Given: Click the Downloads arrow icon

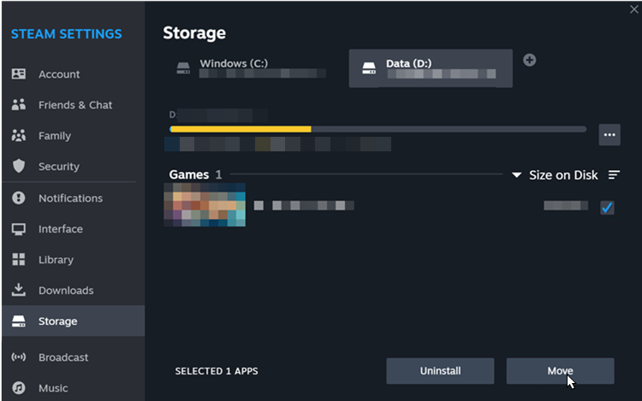Looking at the screenshot, I should pos(19,290).
